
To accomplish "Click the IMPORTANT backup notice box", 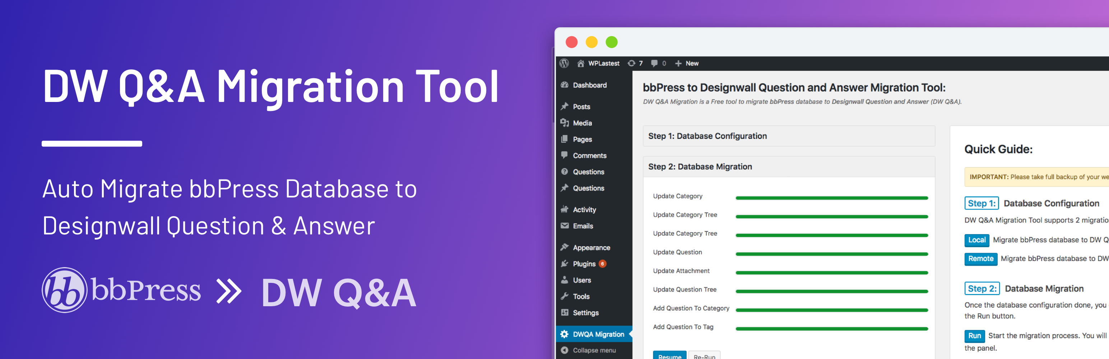I will 1037,177.
